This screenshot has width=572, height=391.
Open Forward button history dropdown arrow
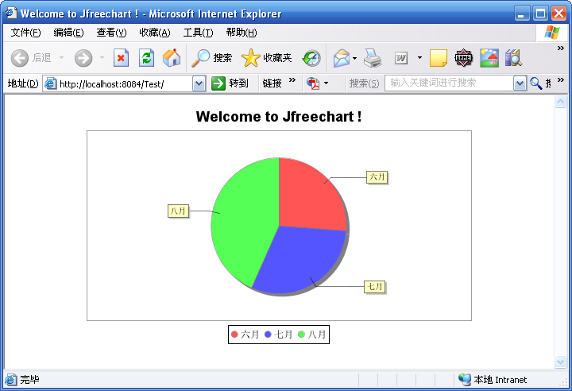pos(102,57)
